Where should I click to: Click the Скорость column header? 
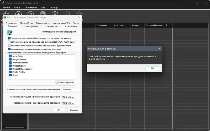pyautogui.click(x=122, y=25)
